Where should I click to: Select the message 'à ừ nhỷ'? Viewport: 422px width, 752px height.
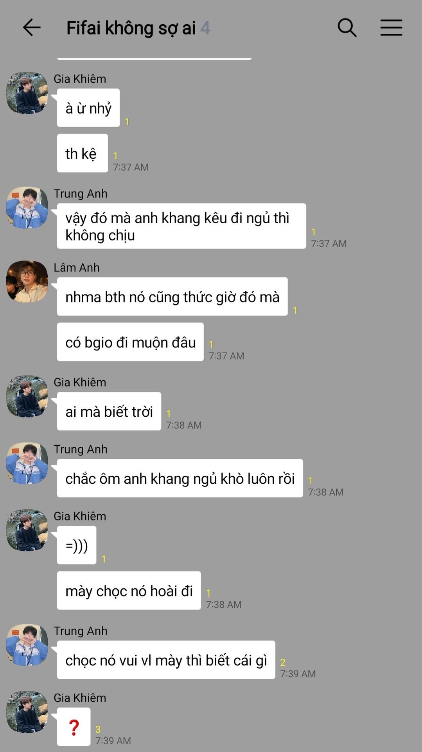pyautogui.click(x=88, y=108)
